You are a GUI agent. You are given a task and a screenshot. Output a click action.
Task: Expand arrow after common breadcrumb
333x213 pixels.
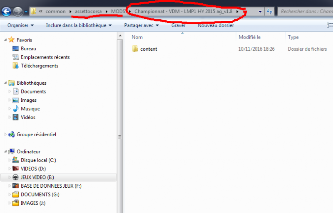[70, 12]
